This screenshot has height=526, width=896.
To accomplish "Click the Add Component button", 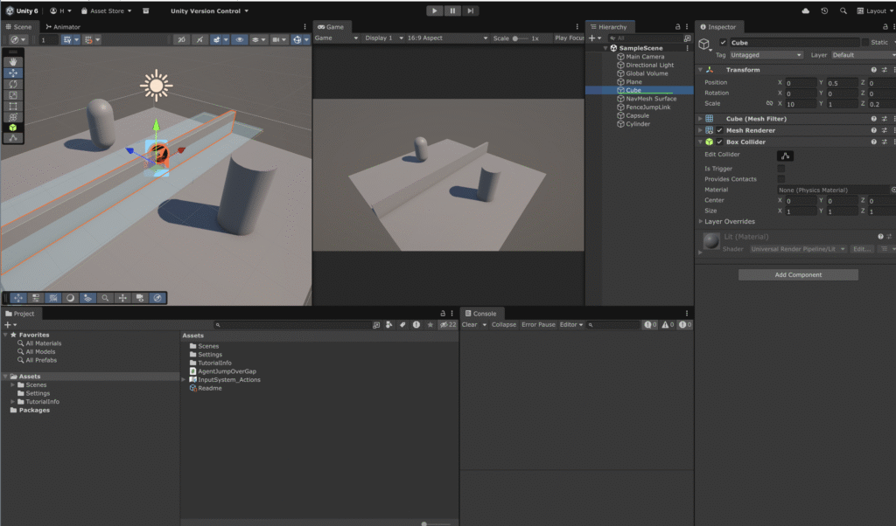I will [798, 274].
